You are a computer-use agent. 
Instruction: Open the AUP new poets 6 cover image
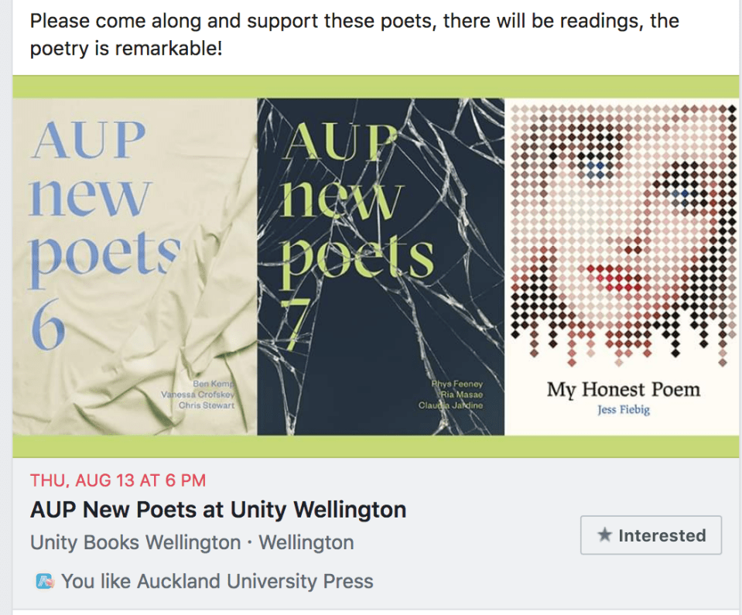[134, 267]
